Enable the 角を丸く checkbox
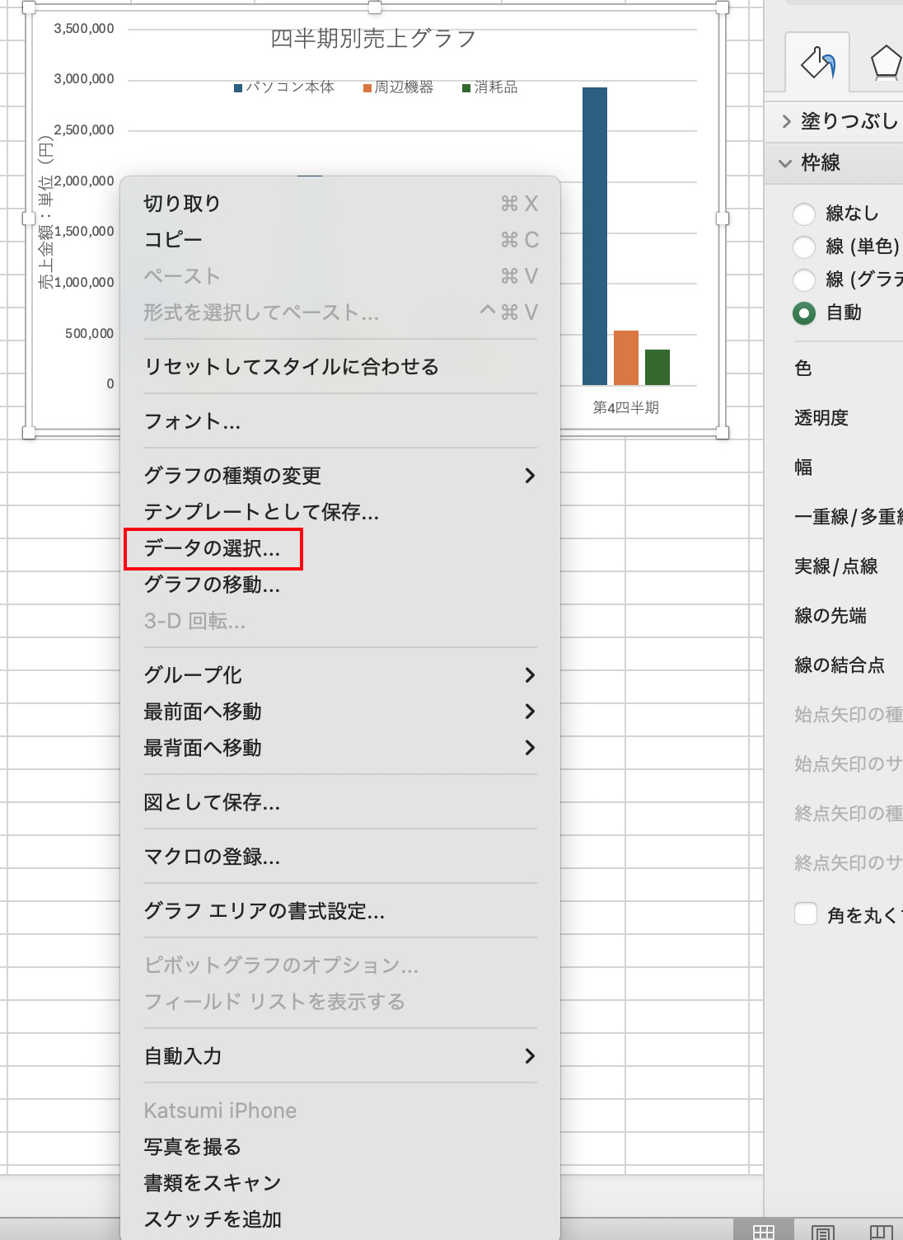Screen dimensions: 903x1240 coord(805,914)
